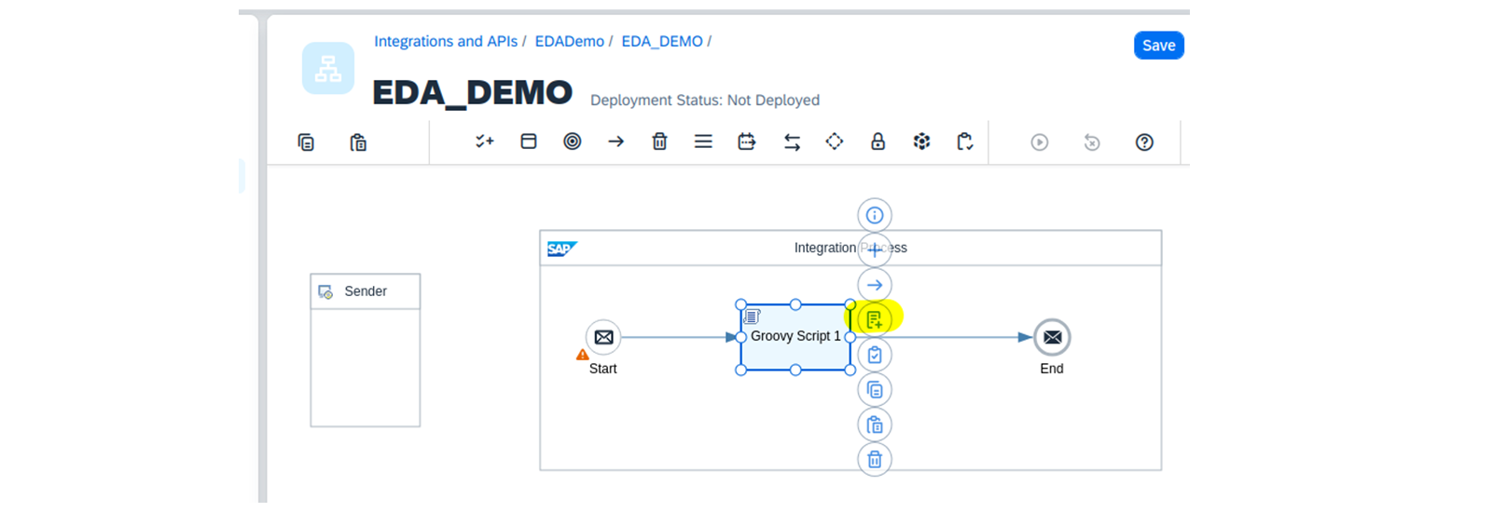Viewport: 1492px width, 512px height.
Task: Click the Sender participant header
Action: [x=366, y=291]
